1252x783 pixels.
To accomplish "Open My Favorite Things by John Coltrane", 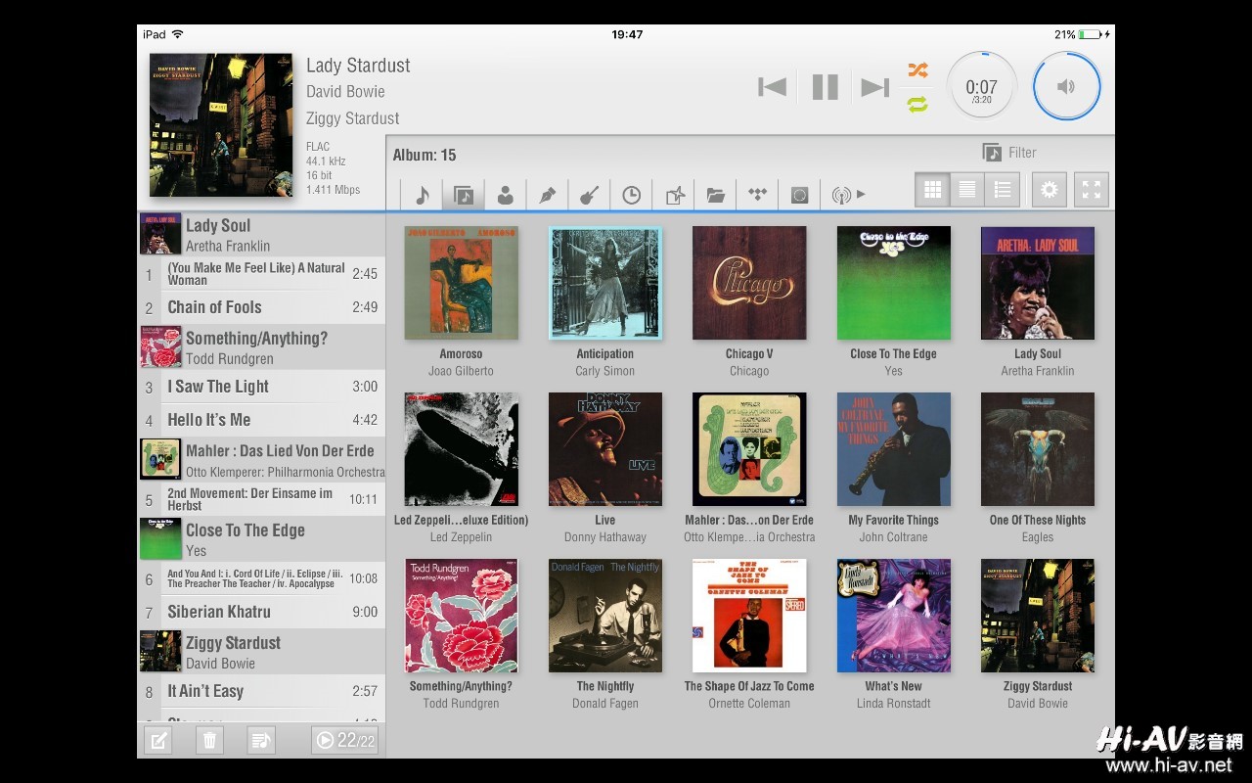I will [893, 449].
